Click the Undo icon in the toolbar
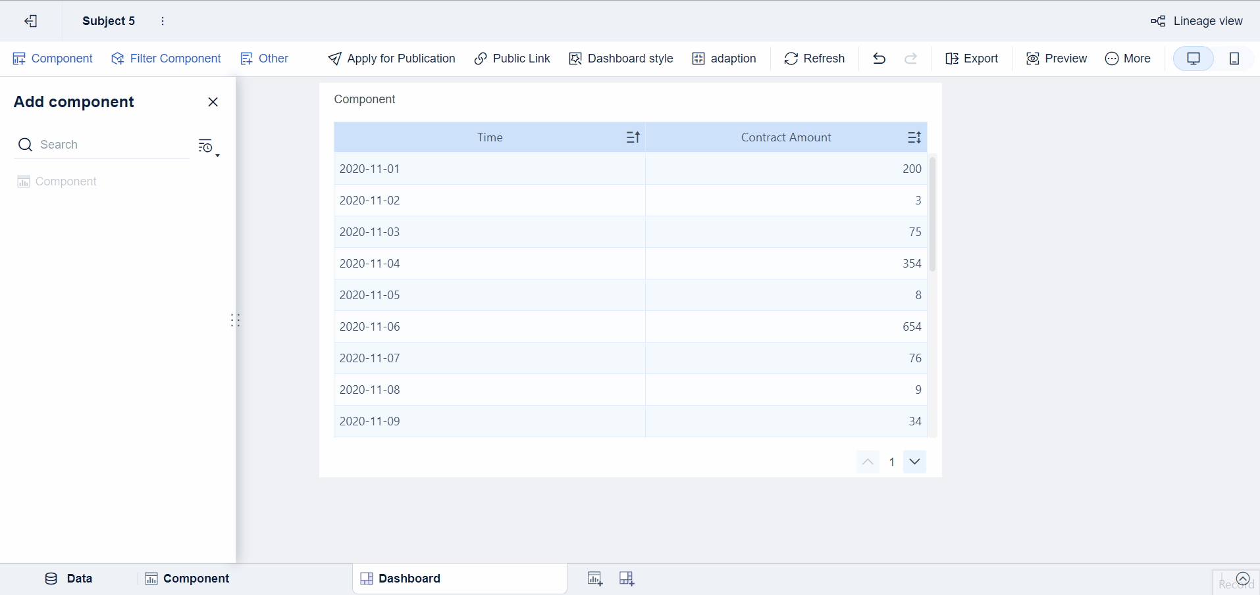The height and width of the screenshot is (595, 1260). pyautogui.click(x=879, y=59)
